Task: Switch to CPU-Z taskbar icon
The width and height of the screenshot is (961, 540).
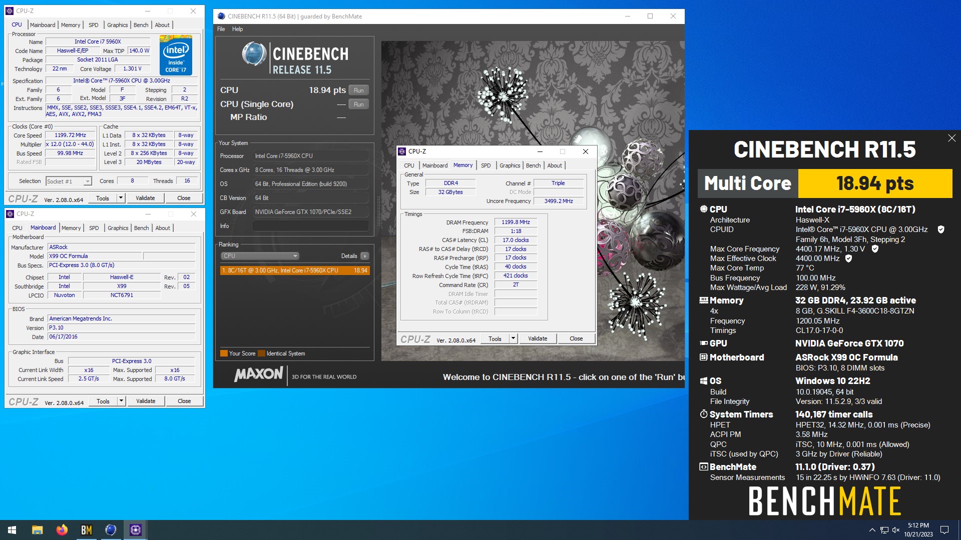Action: (135, 530)
